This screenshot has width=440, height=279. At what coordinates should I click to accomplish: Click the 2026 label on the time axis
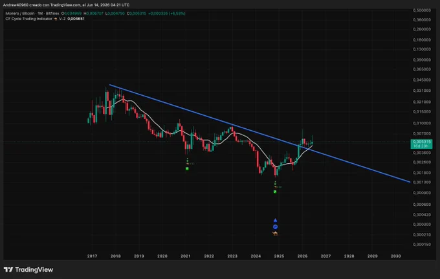303,256
